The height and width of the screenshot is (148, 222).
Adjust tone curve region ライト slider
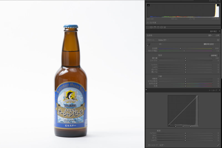[185, 136]
